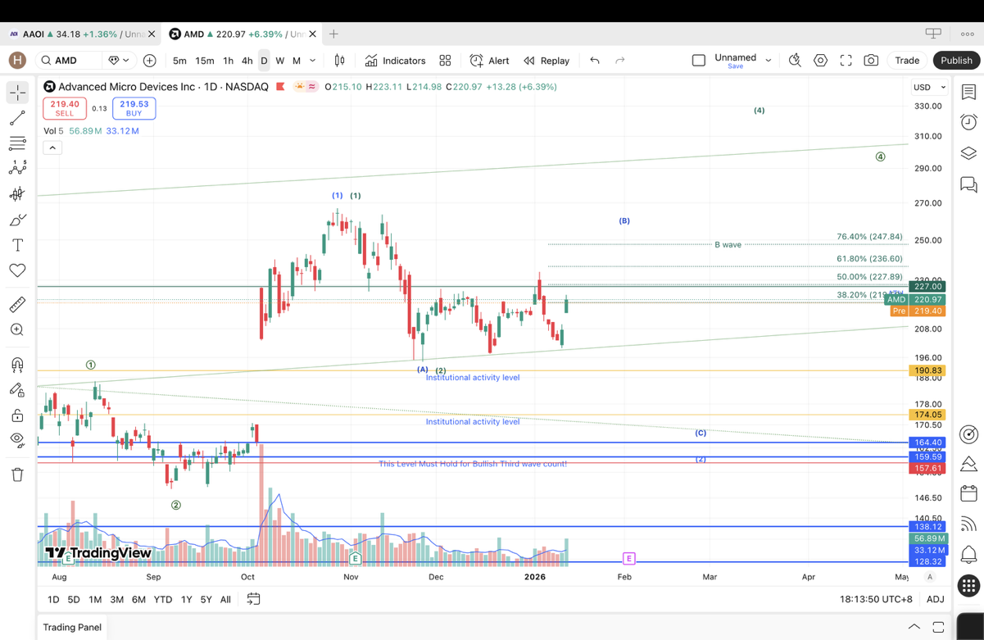
Task: Open the chart type candles menu
Action: point(339,61)
